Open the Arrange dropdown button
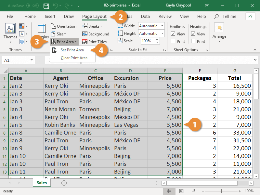The image size is (260, 195). 219,33
